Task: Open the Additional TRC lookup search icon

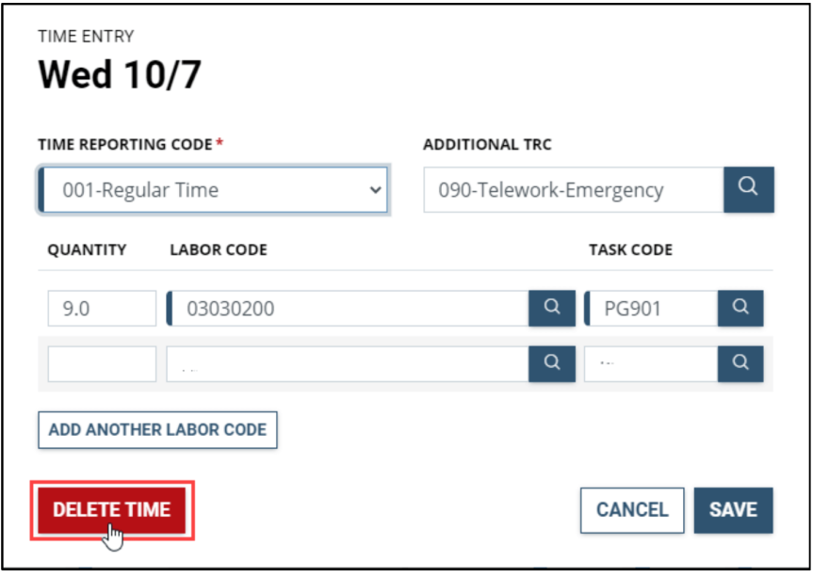Action: (x=748, y=189)
